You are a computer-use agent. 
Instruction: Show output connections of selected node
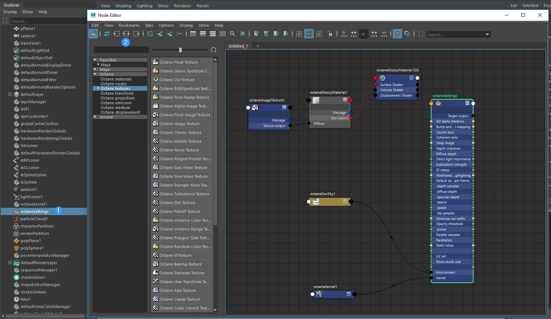tap(136, 34)
